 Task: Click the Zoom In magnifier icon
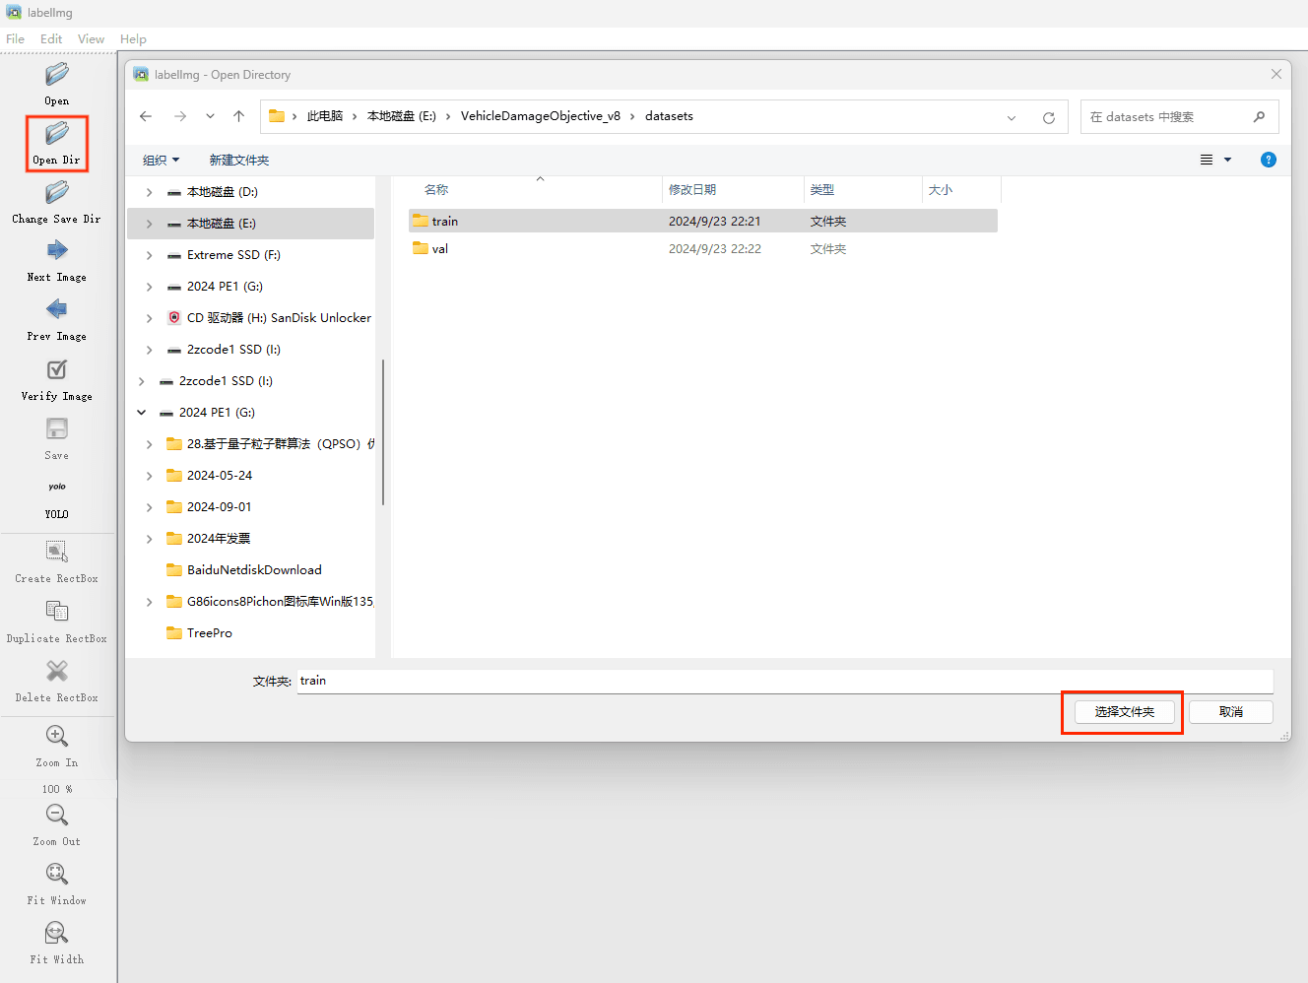57,737
